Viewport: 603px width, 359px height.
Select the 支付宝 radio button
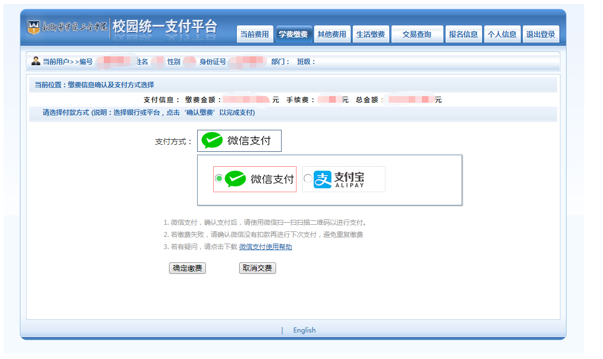tap(308, 178)
